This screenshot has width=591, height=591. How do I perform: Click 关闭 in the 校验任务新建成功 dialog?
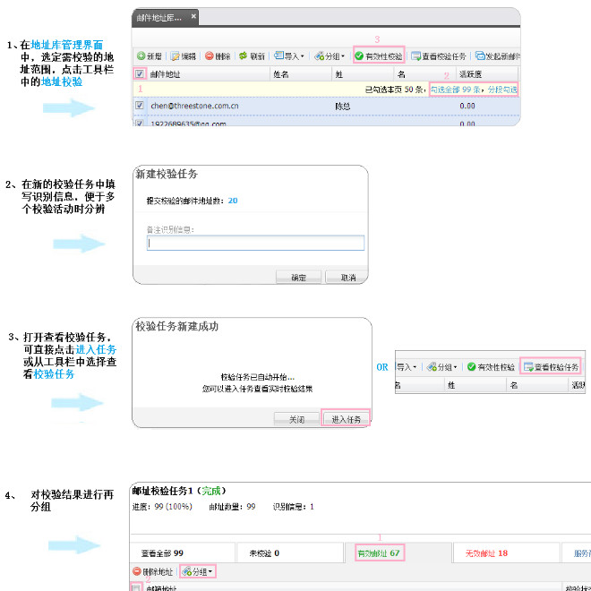click(296, 419)
